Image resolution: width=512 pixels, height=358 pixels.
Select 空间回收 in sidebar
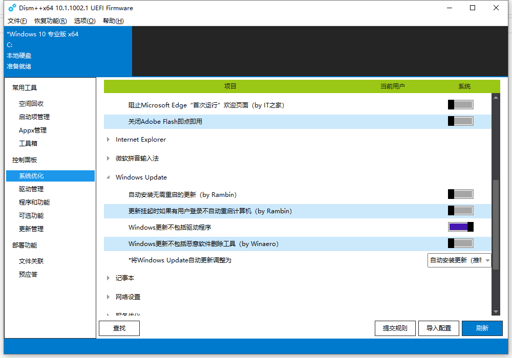[x=31, y=104]
